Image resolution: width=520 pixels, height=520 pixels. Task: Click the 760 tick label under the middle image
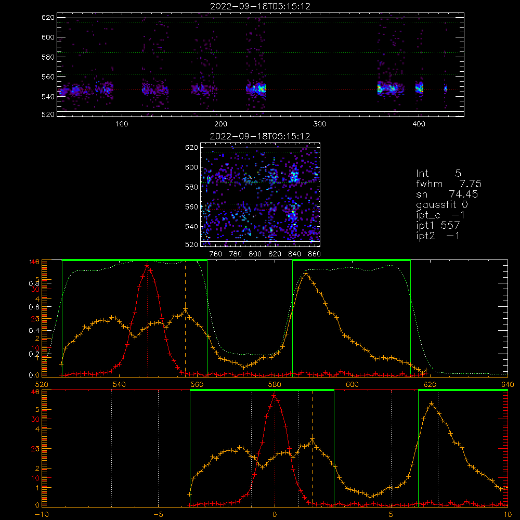[x=216, y=254]
